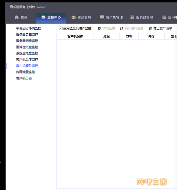Viewport: 177px width, 190px height.
Task: Open 客户机温度监控 page
Action: pos(27,60)
